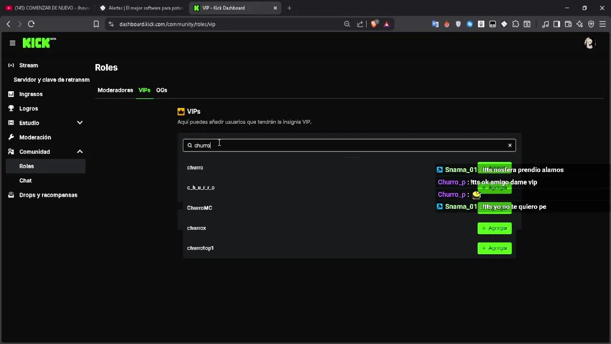611x344 pixels.
Task: Select the churrox search result name
Action: (197, 228)
